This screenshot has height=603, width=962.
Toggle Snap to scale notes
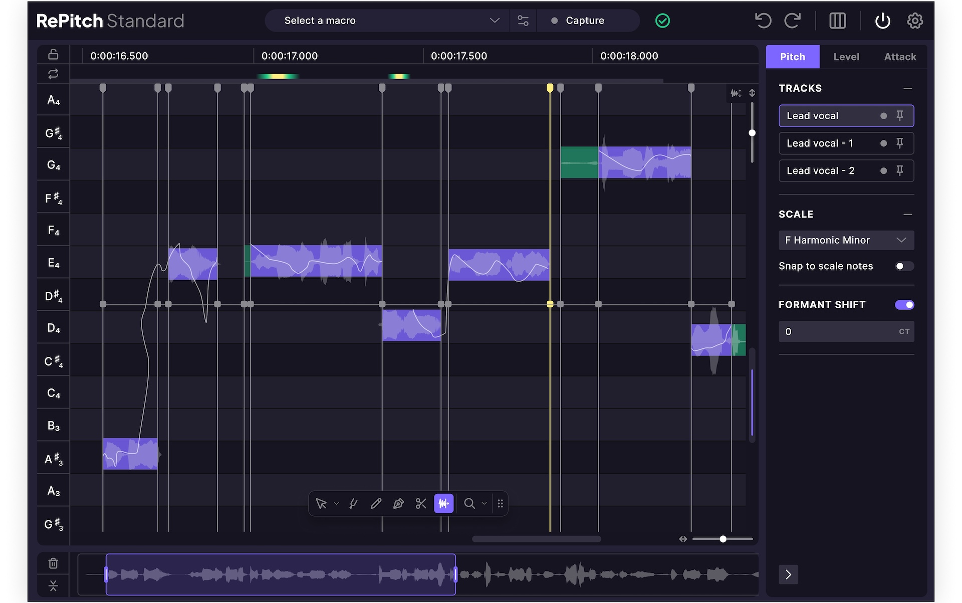904,266
